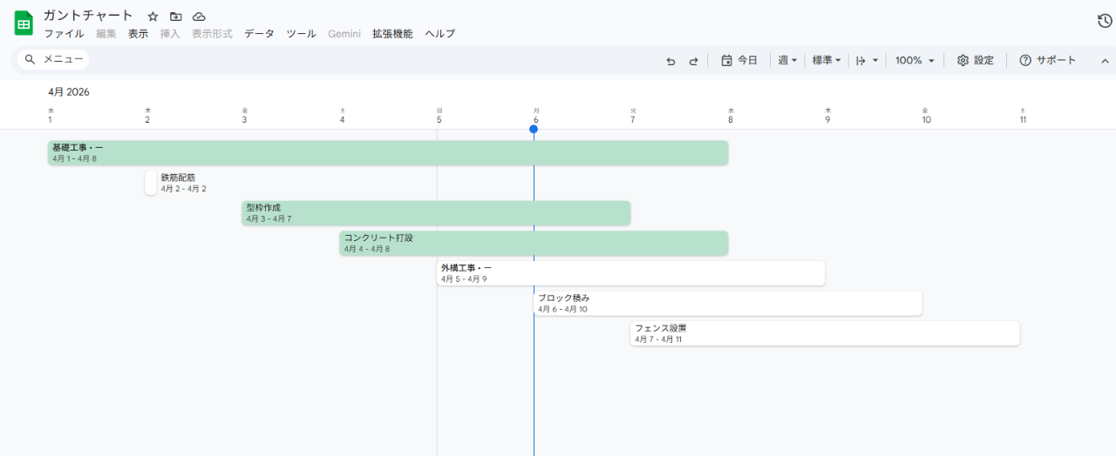
Task: Redo the last action
Action: [x=694, y=61]
